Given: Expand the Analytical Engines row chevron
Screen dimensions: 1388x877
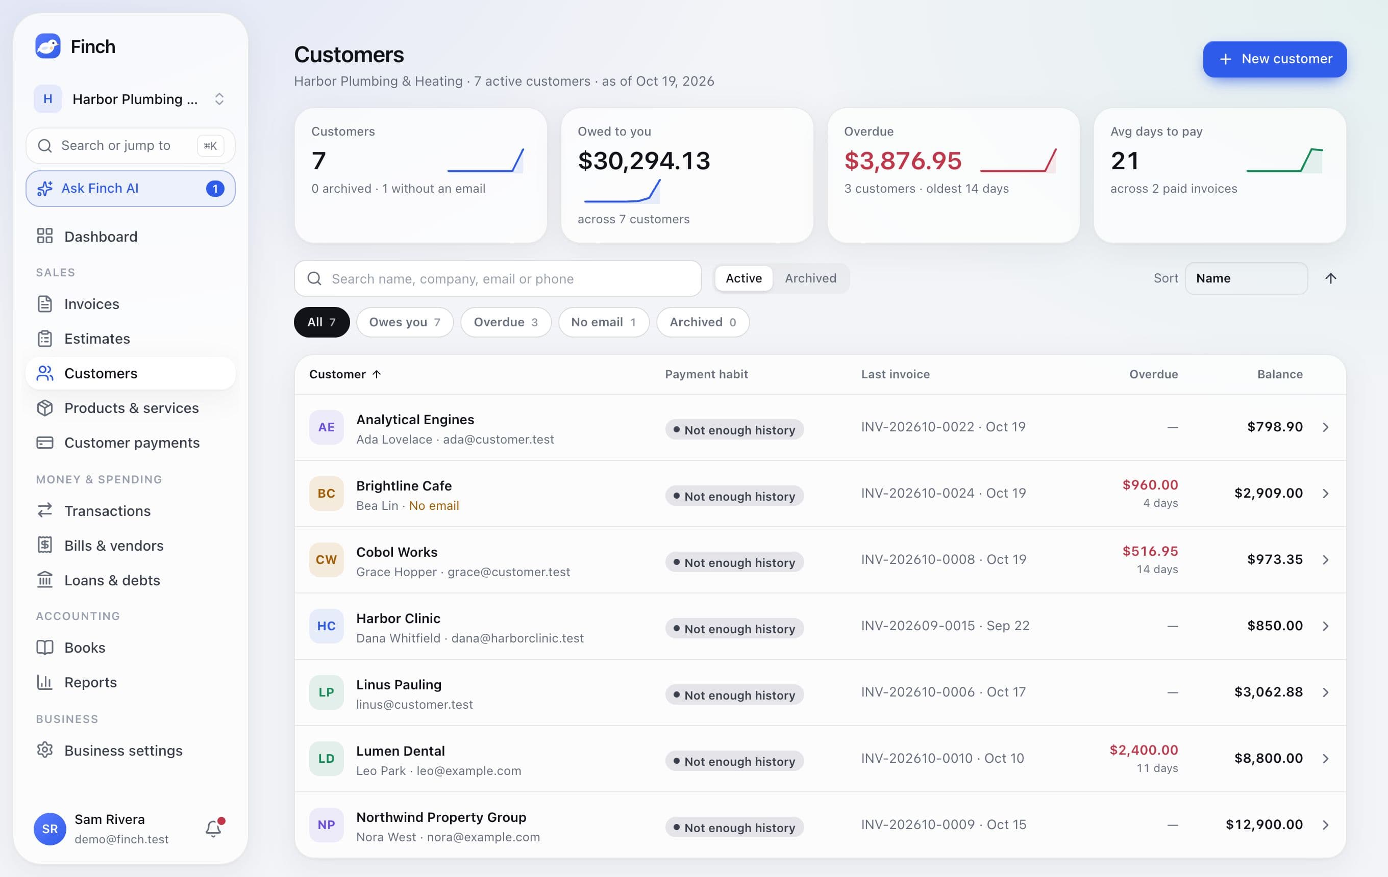Looking at the screenshot, I should pyautogui.click(x=1325, y=427).
